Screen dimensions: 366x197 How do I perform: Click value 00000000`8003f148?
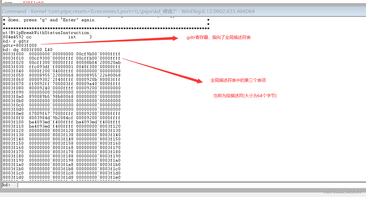tap(51, 139)
